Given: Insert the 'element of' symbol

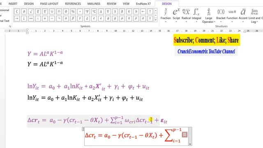Looking at the screenshot, I should click(129, 12).
